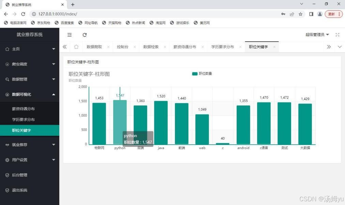Go back with the browser back arrow
345x205 pixels.
click(x=6, y=14)
